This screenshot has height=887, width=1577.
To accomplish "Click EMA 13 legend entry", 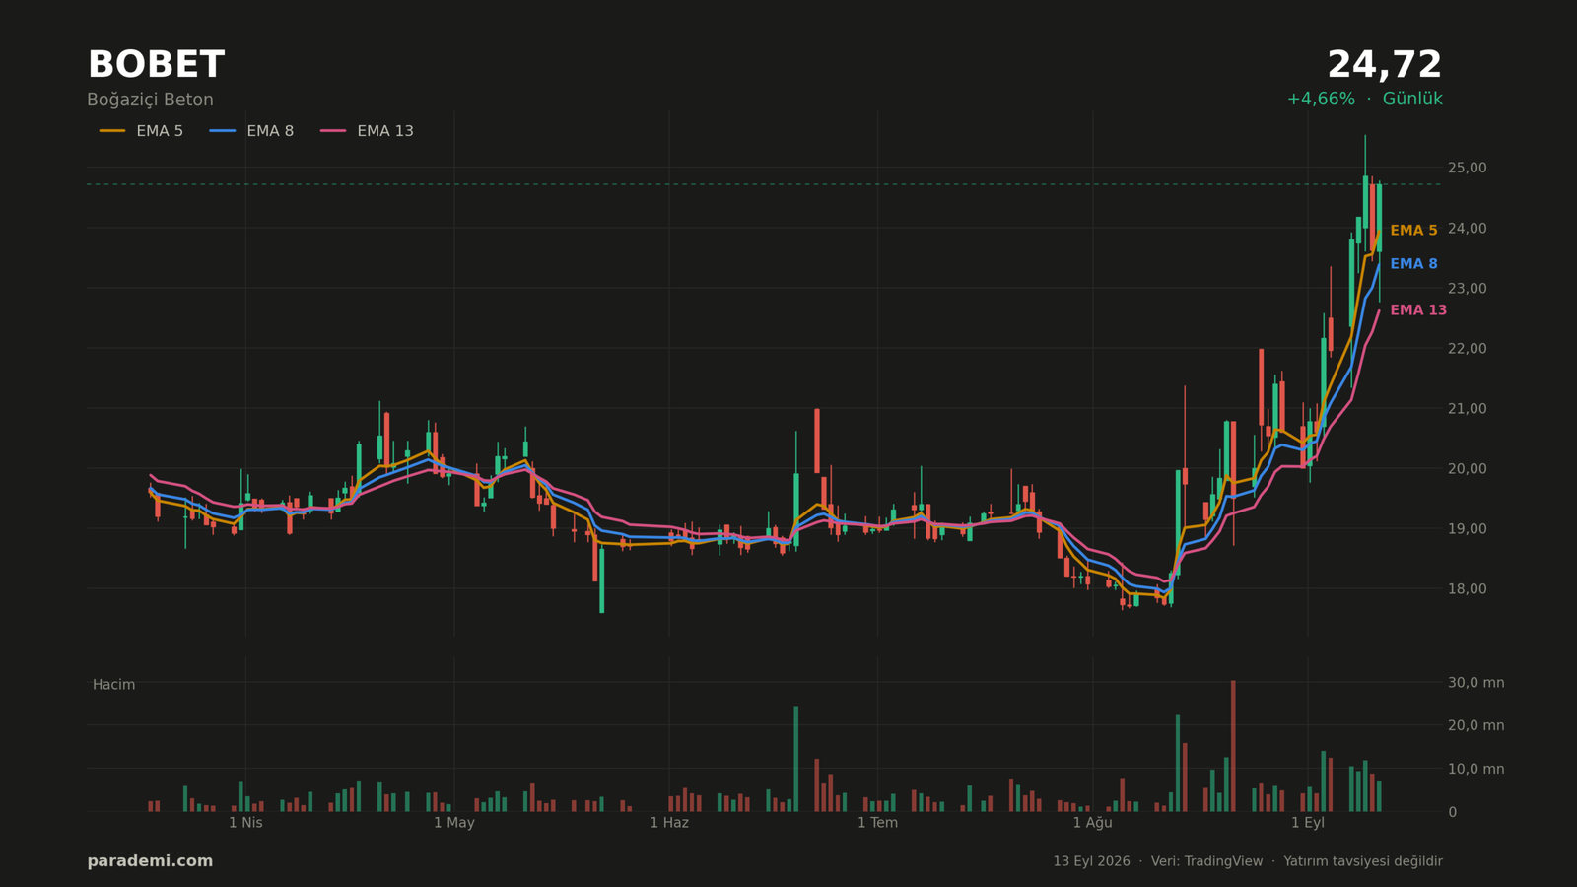I will [x=367, y=131].
